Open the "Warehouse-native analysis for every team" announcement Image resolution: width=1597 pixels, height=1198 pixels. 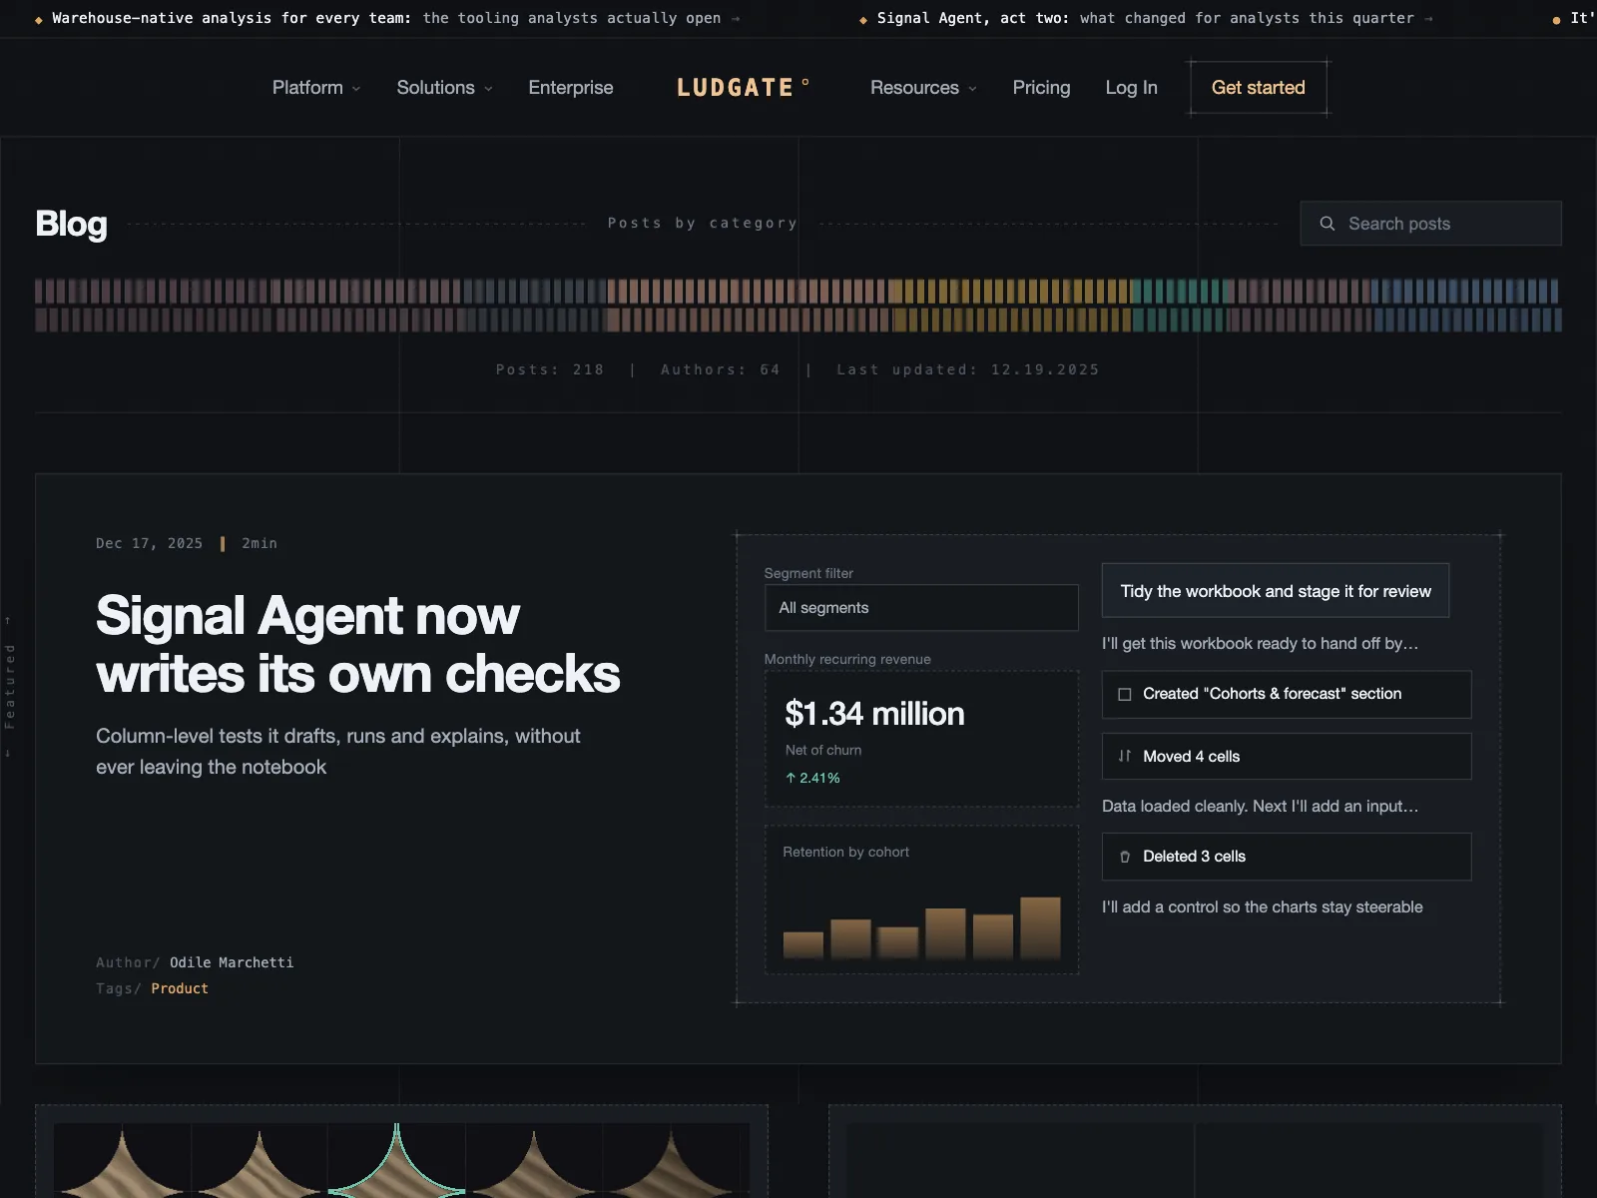386,18
